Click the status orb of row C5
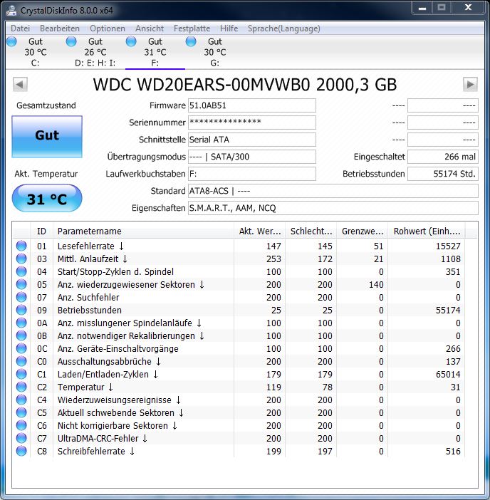 coord(21,412)
